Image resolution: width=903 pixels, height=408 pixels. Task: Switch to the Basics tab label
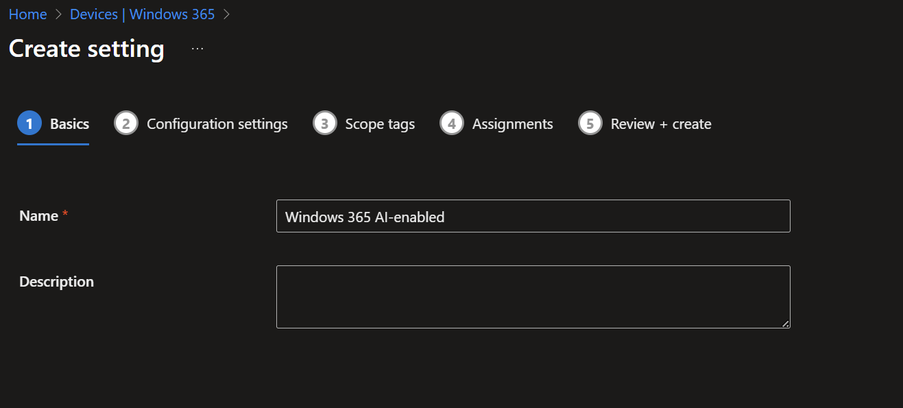click(x=69, y=124)
